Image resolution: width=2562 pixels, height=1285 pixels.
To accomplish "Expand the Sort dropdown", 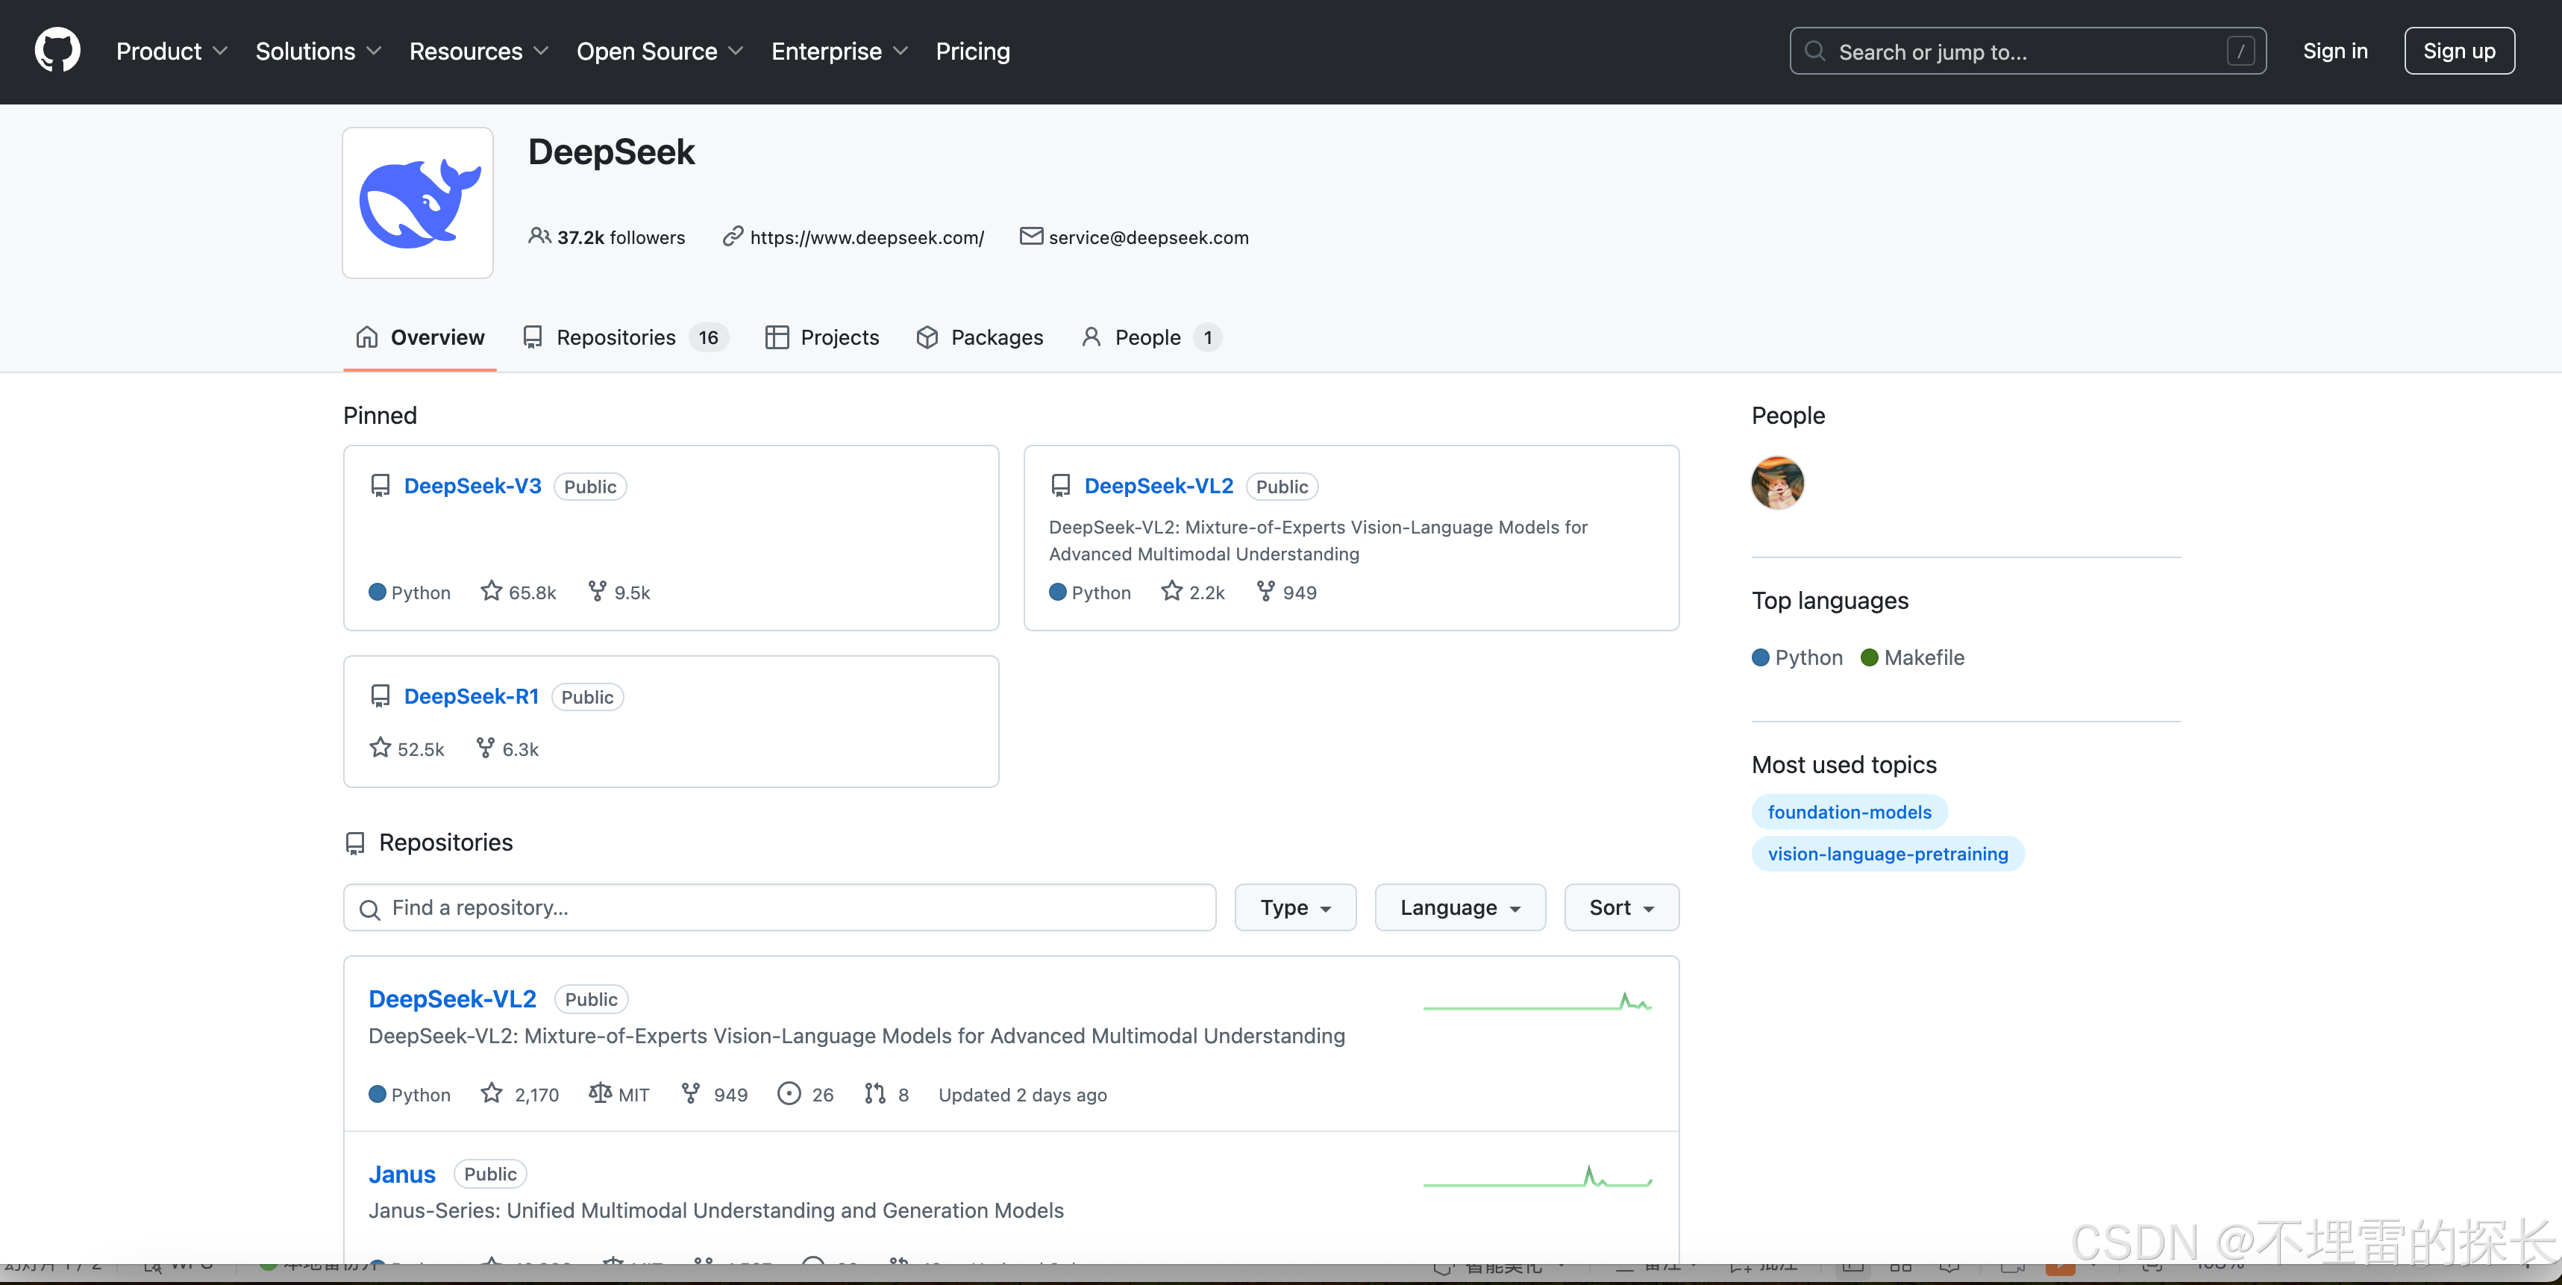I will point(1620,907).
